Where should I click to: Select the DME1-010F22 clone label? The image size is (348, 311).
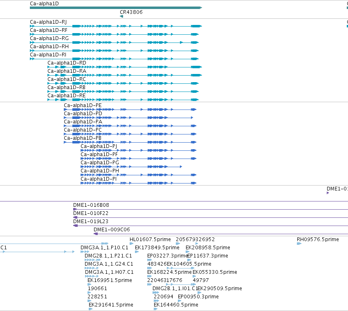point(91,213)
